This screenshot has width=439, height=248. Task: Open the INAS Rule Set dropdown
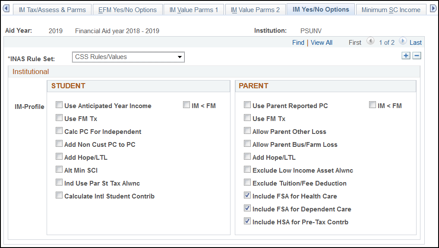[128, 57]
